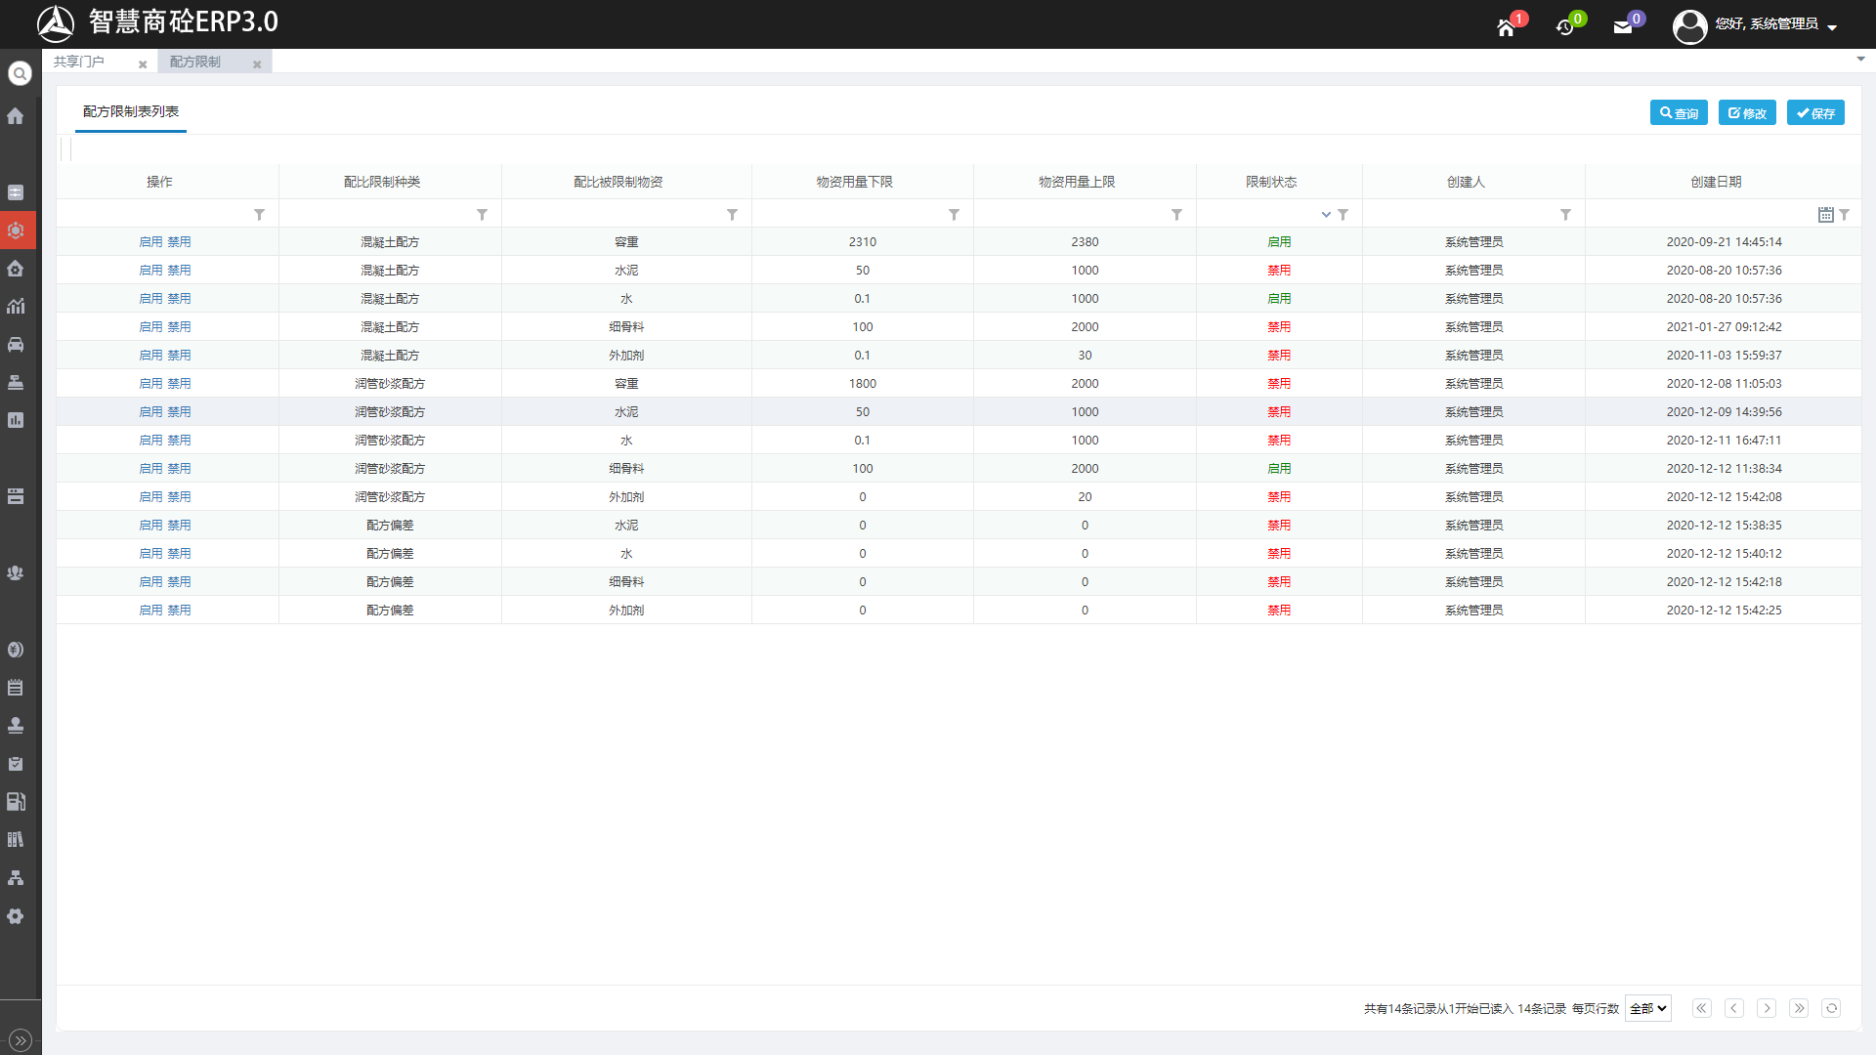
Task: Click the filter funnel under 配比限制种类
Action: tap(482, 215)
